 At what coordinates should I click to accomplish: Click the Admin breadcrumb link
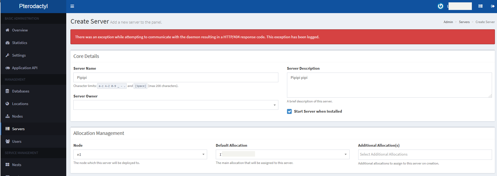(448, 22)
